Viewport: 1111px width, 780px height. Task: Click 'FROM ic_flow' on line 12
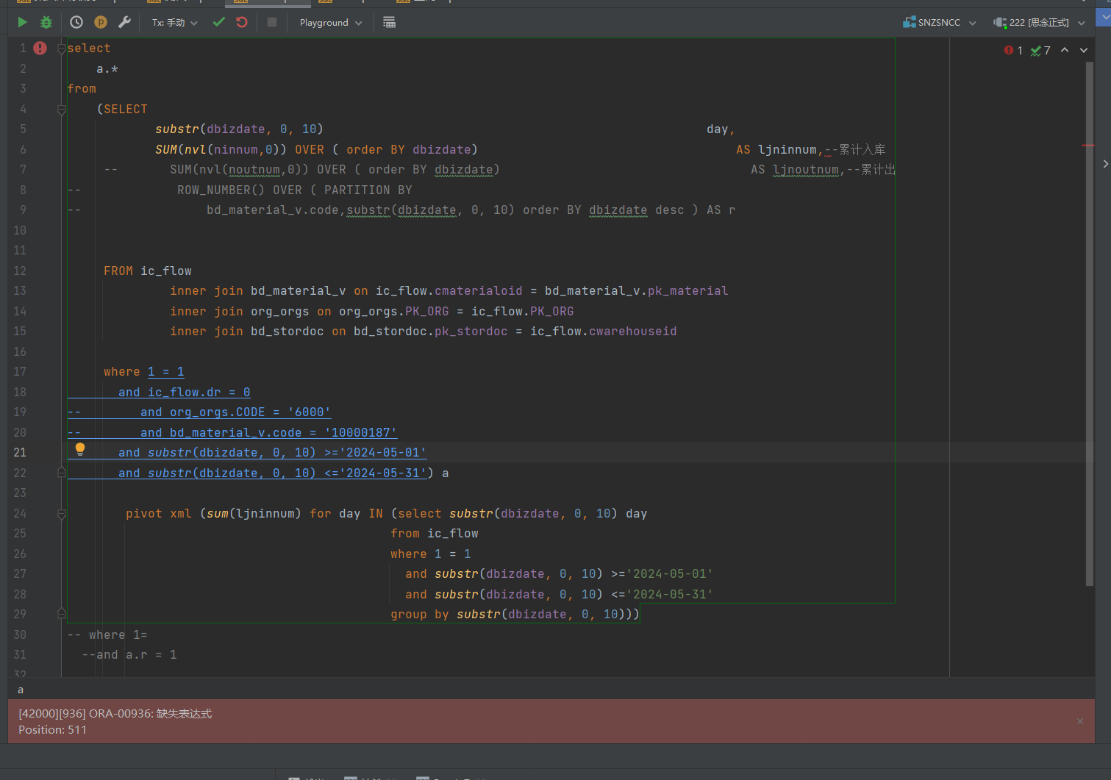(x=148, y=271)
